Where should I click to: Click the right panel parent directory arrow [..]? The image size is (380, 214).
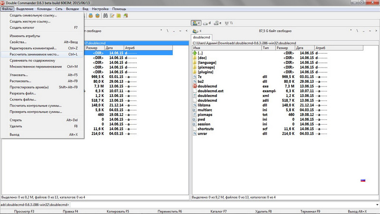[x=195, y=53]
